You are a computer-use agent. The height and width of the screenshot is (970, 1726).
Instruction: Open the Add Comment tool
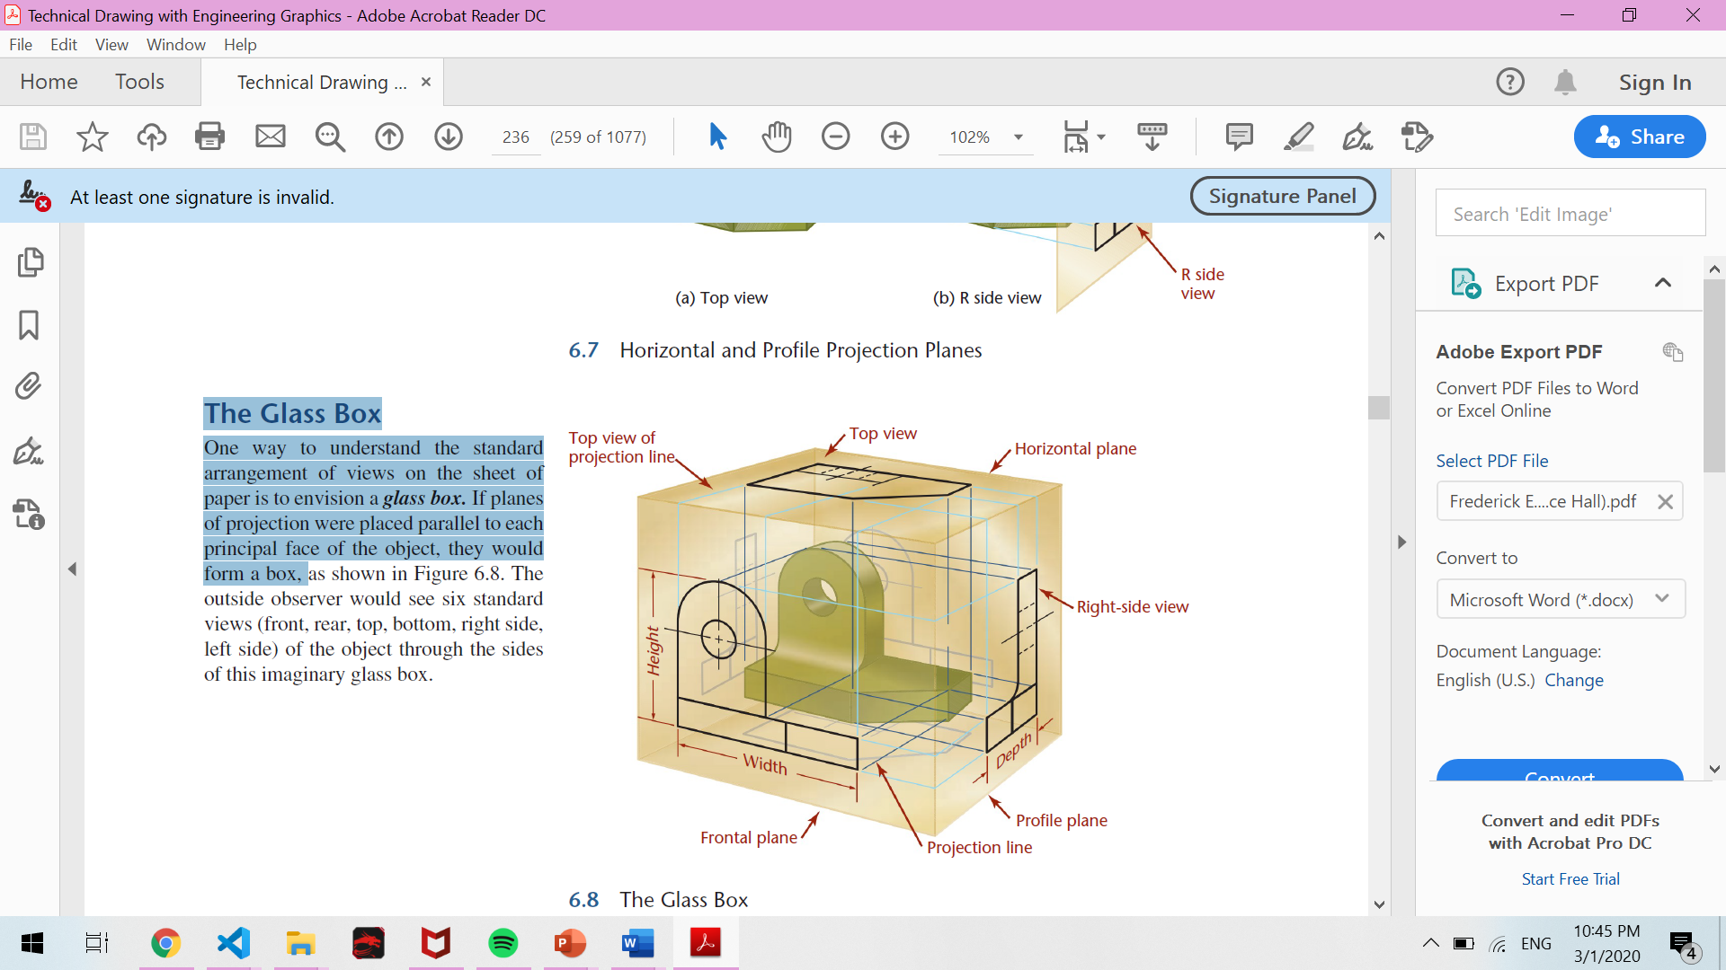click(1239, 137)
